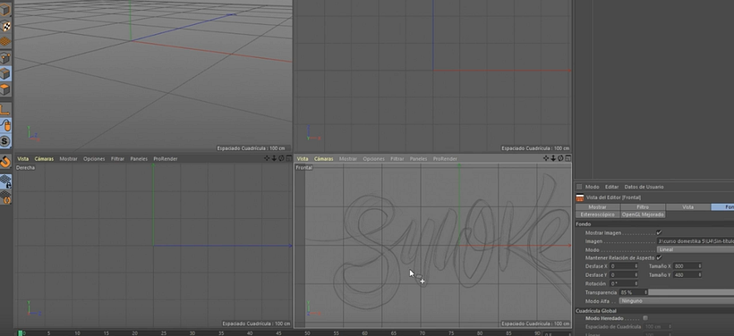The image size is (734, 336).
Task: Open the Modo Alfa dropdown showing Ninguno
Action: (677, 301)
